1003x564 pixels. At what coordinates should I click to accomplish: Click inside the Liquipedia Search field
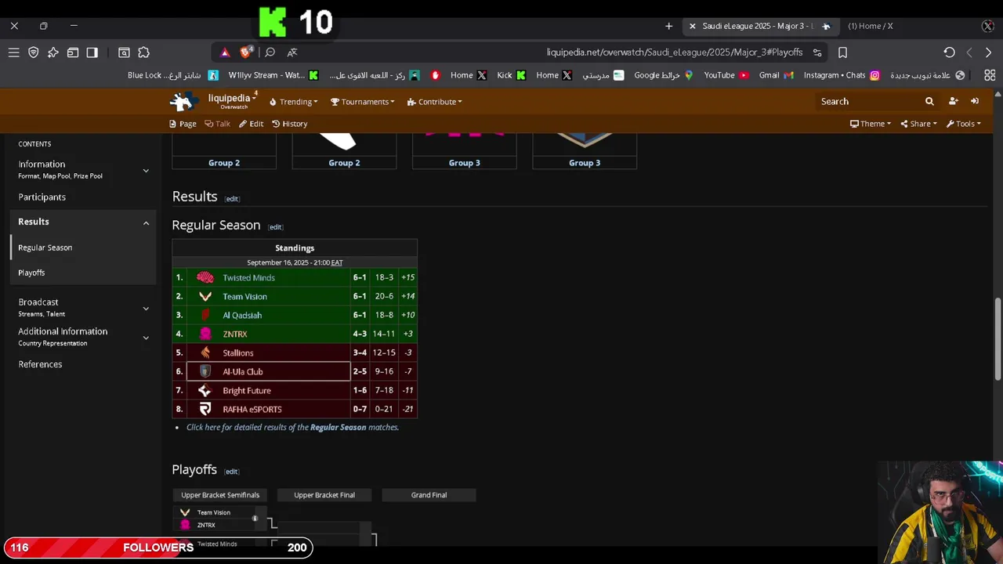click(x=868, y=101)
